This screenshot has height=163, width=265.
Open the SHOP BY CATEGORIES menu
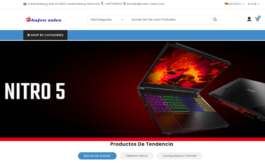click(x=45, y=35)
